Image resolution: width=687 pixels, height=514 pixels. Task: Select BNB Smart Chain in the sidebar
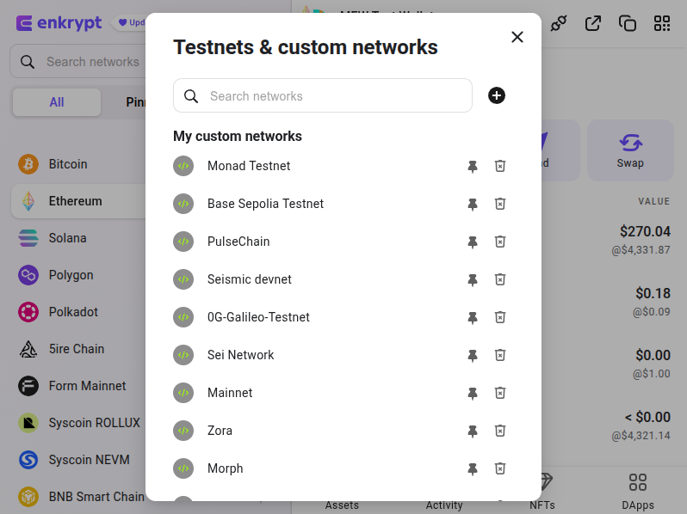pos(79,497)
